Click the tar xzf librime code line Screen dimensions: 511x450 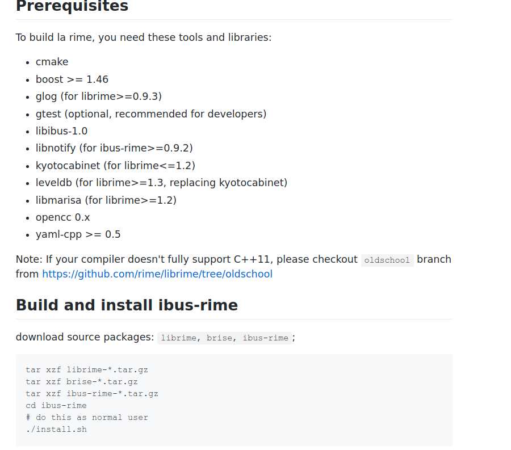point(87,370)
